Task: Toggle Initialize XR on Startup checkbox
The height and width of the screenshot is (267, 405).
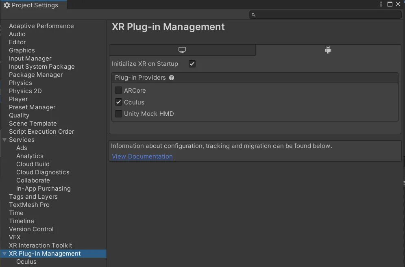Action: [192, 64]
